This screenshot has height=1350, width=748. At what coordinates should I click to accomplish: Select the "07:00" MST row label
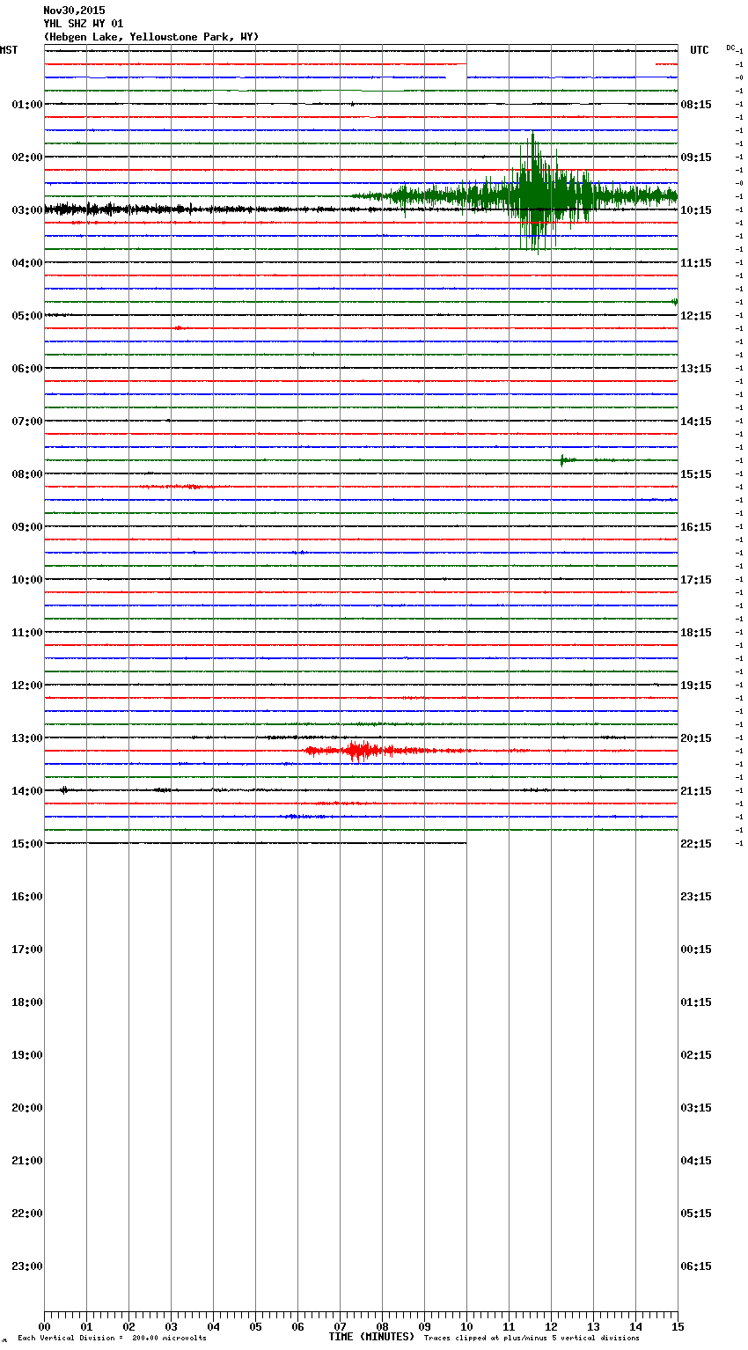(27, 422)
